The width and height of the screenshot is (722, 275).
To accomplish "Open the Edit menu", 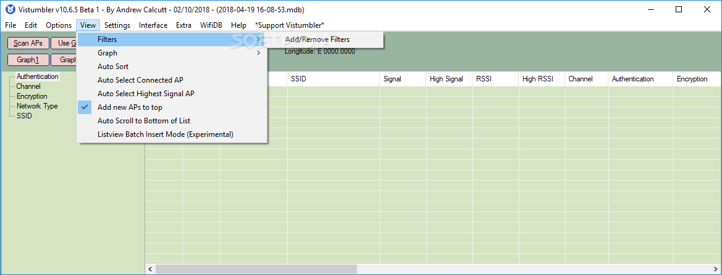I will coord(31,25).
